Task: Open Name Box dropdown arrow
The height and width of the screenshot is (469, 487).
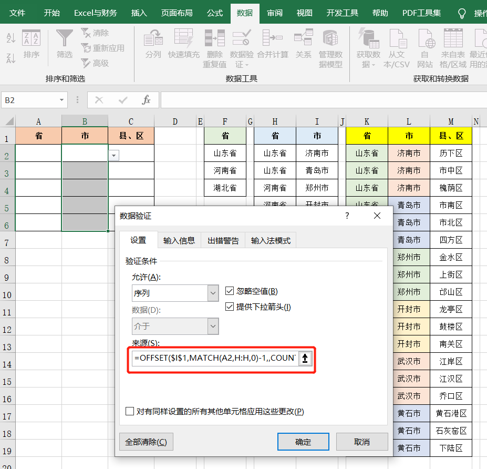Action: (x=61, y=100)
